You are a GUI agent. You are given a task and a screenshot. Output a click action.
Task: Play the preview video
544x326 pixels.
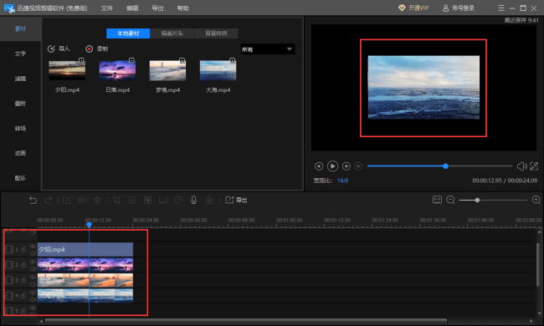(332, 166)
